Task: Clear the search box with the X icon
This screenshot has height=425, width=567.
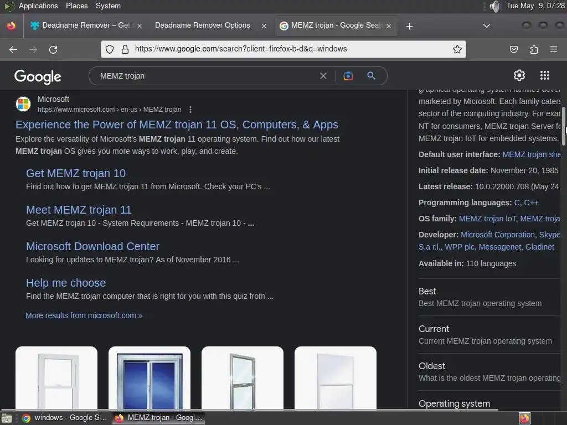Action: click(323, 76)
